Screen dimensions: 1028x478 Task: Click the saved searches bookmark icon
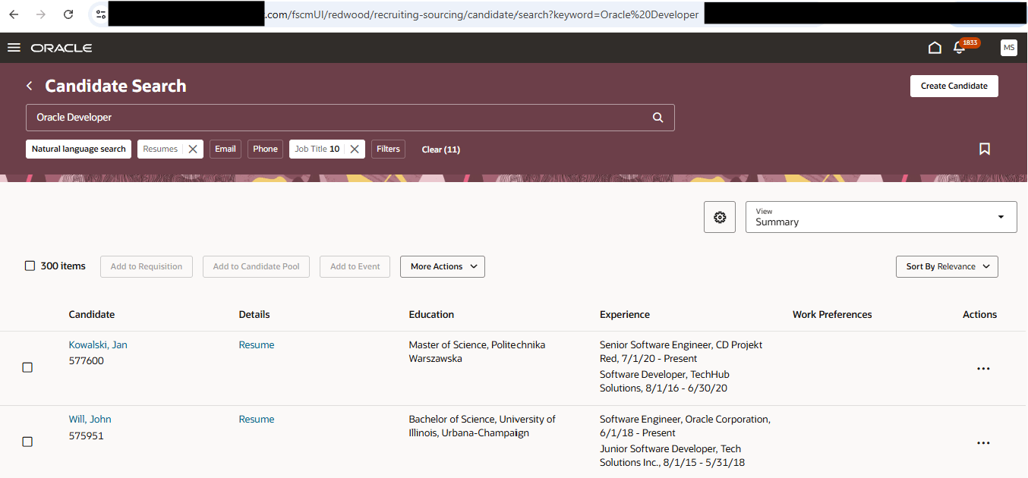[985, 149]
